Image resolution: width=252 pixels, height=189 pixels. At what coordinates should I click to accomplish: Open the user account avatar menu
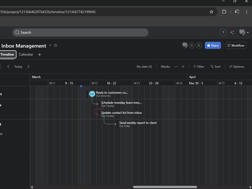(x=243, y=33)
